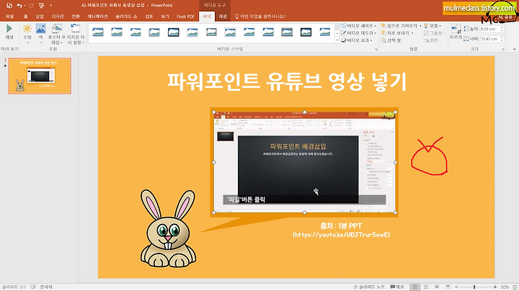Viewport: 519px width, 291px height.
Task: Open the Insert (삽입) tab
Action: (40, 17)
